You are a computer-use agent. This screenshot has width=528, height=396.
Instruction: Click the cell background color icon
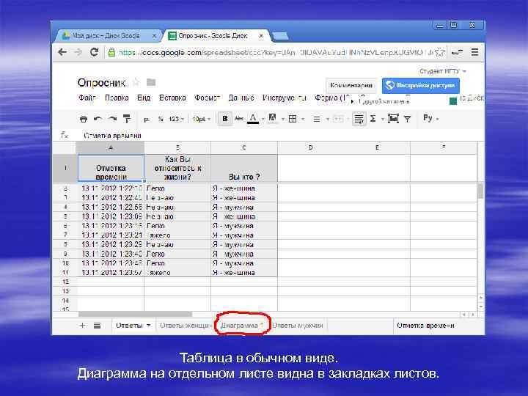tap(272, 118)
